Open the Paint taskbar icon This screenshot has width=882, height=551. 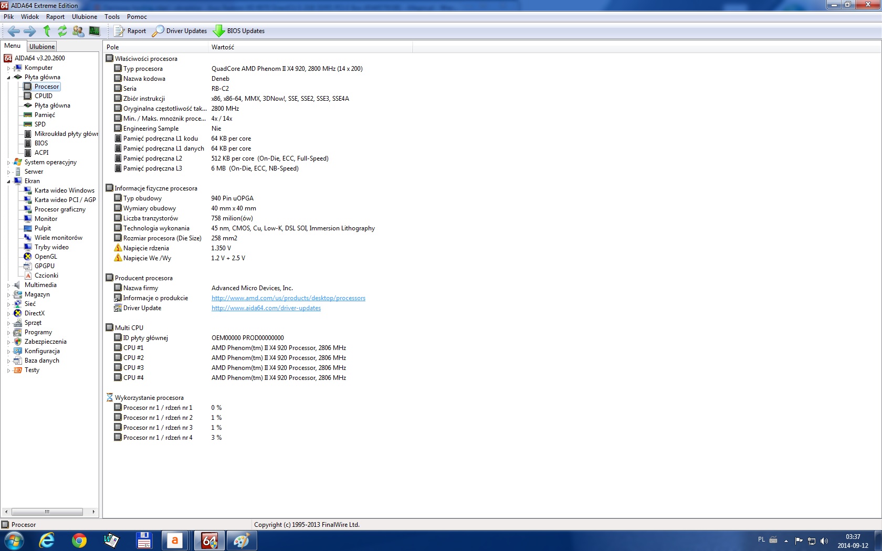pyautogui.click(x=241, y=541)
